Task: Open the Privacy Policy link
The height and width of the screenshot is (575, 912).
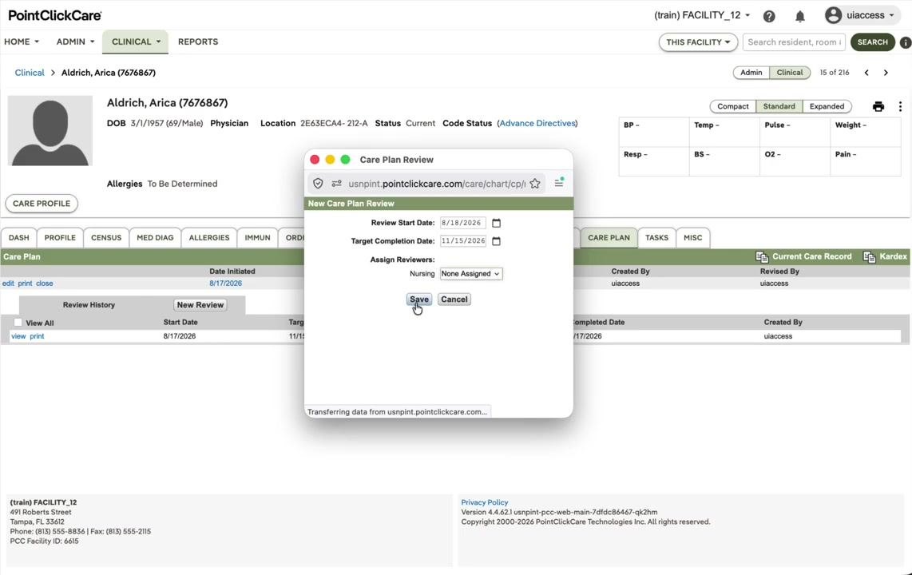Action: tap(485, 502)
